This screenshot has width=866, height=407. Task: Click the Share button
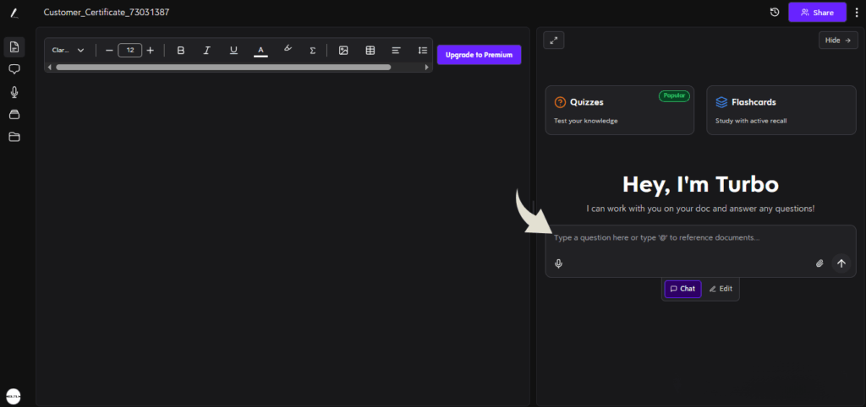pos(817,13)
